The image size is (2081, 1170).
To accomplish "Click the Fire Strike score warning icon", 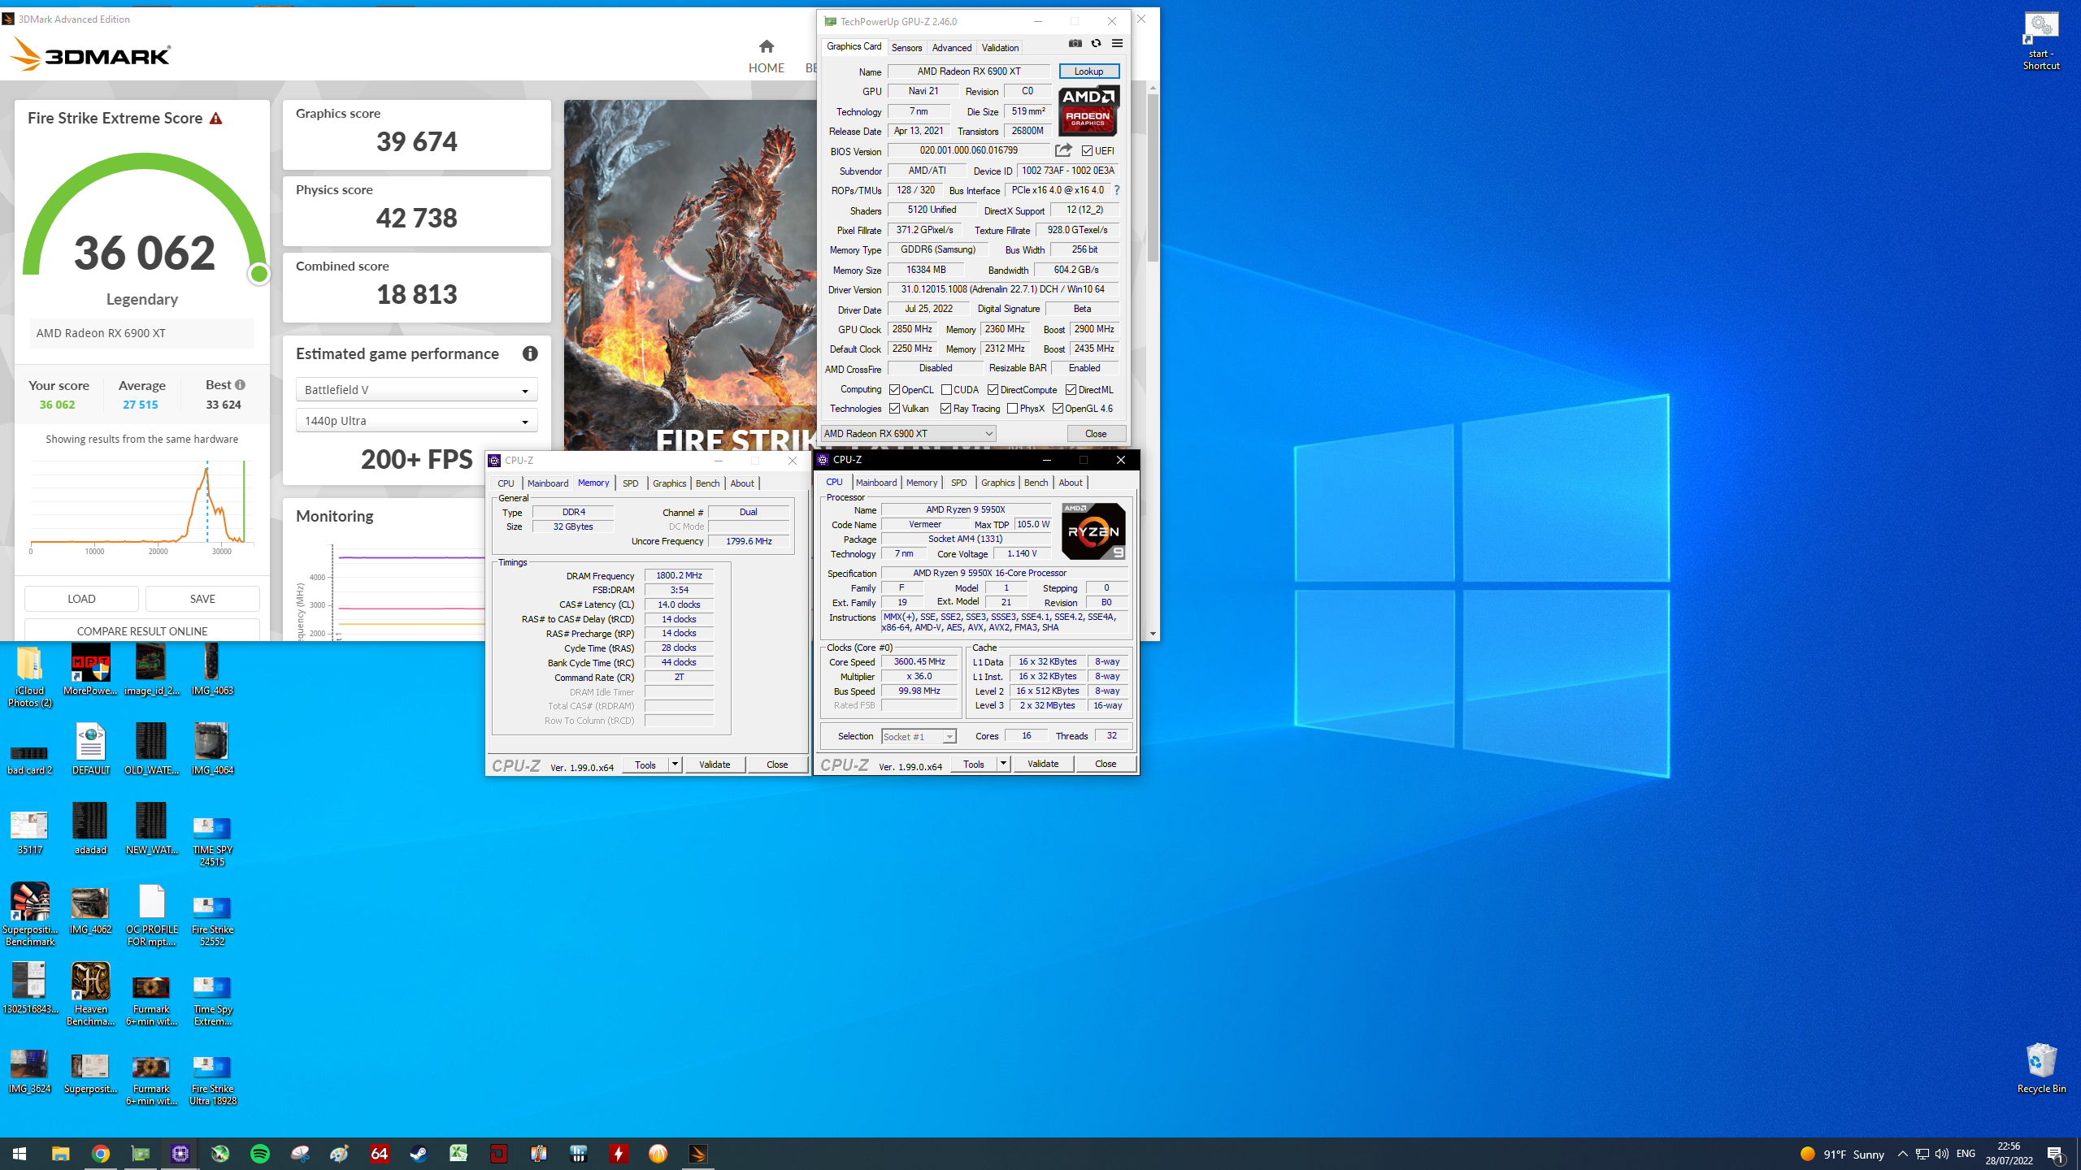I will (215, 119).
